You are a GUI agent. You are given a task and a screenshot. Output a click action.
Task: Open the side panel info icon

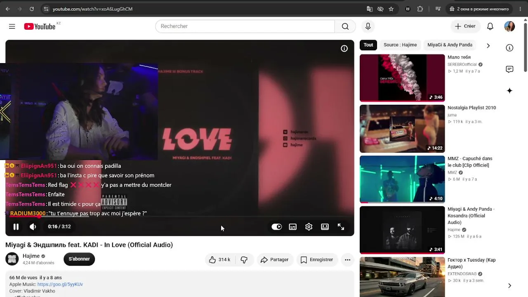pos(509,48)
